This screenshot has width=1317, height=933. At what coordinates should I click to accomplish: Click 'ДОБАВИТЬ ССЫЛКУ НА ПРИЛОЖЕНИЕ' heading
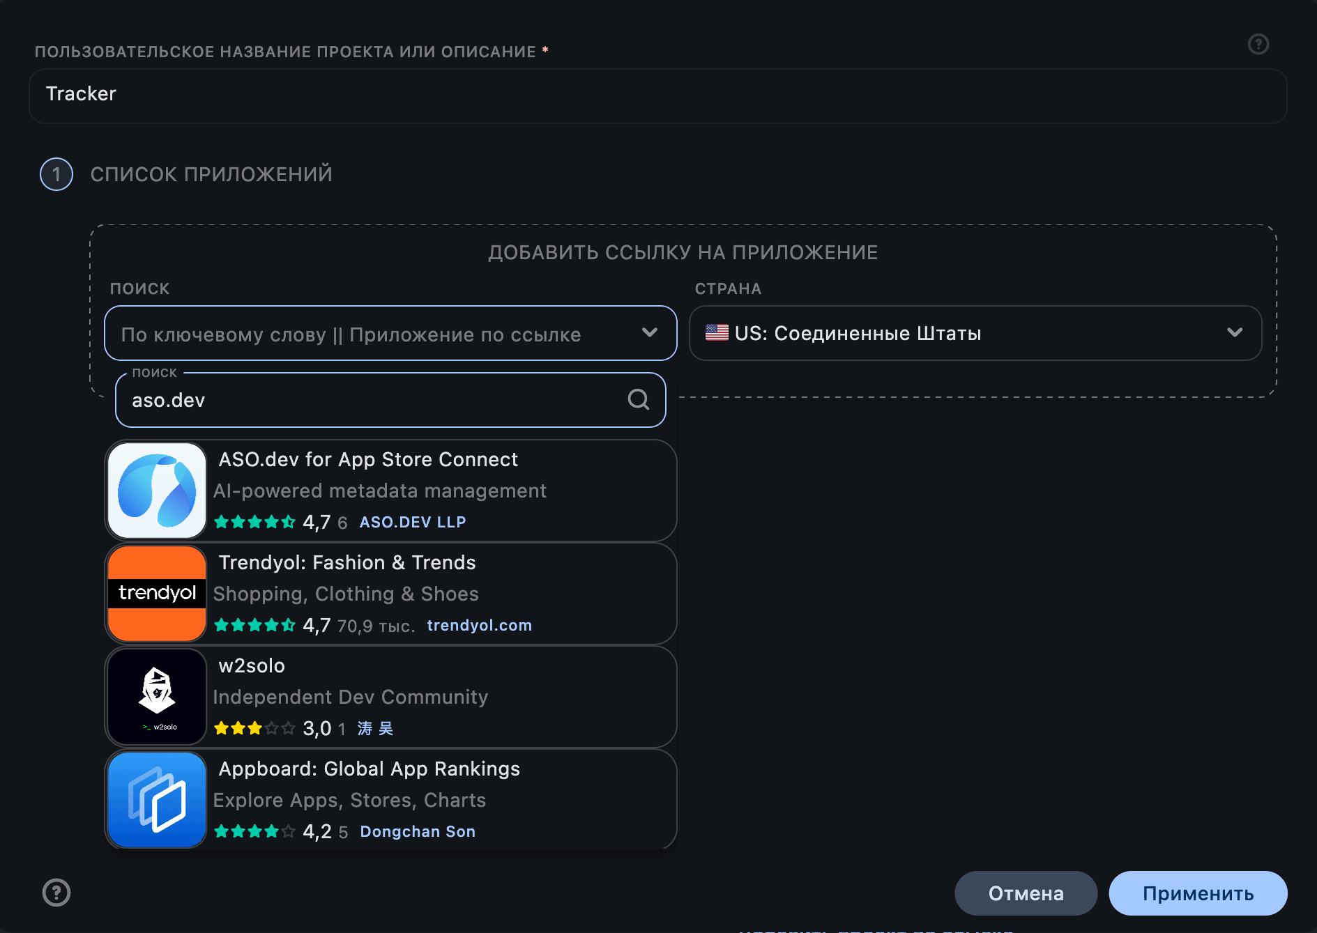[x=683, y=252]
